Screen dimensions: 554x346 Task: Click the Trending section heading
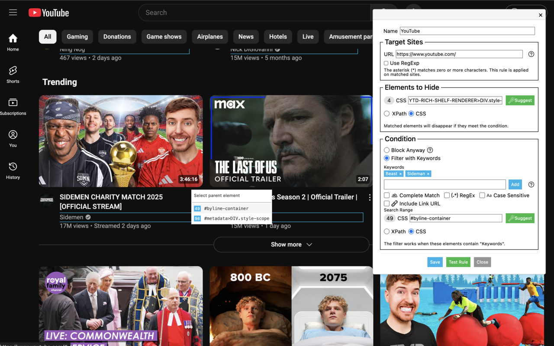pos(60,82)
